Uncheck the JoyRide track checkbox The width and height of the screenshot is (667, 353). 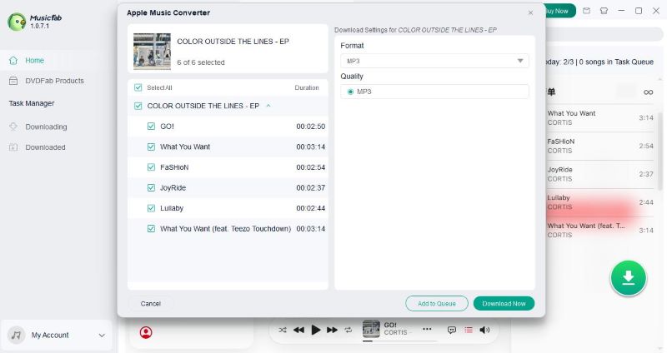click(x=151, y=187)
